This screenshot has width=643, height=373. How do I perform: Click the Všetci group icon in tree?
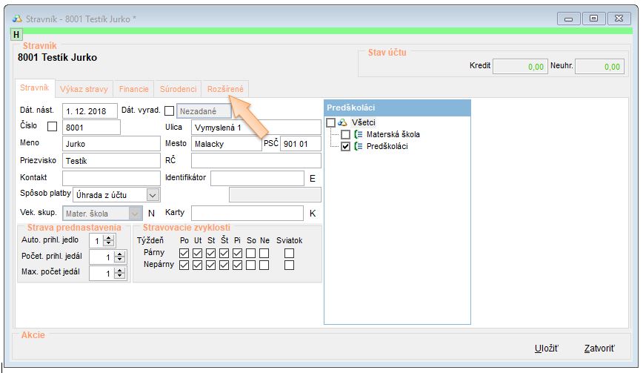(x=342, y=122)
